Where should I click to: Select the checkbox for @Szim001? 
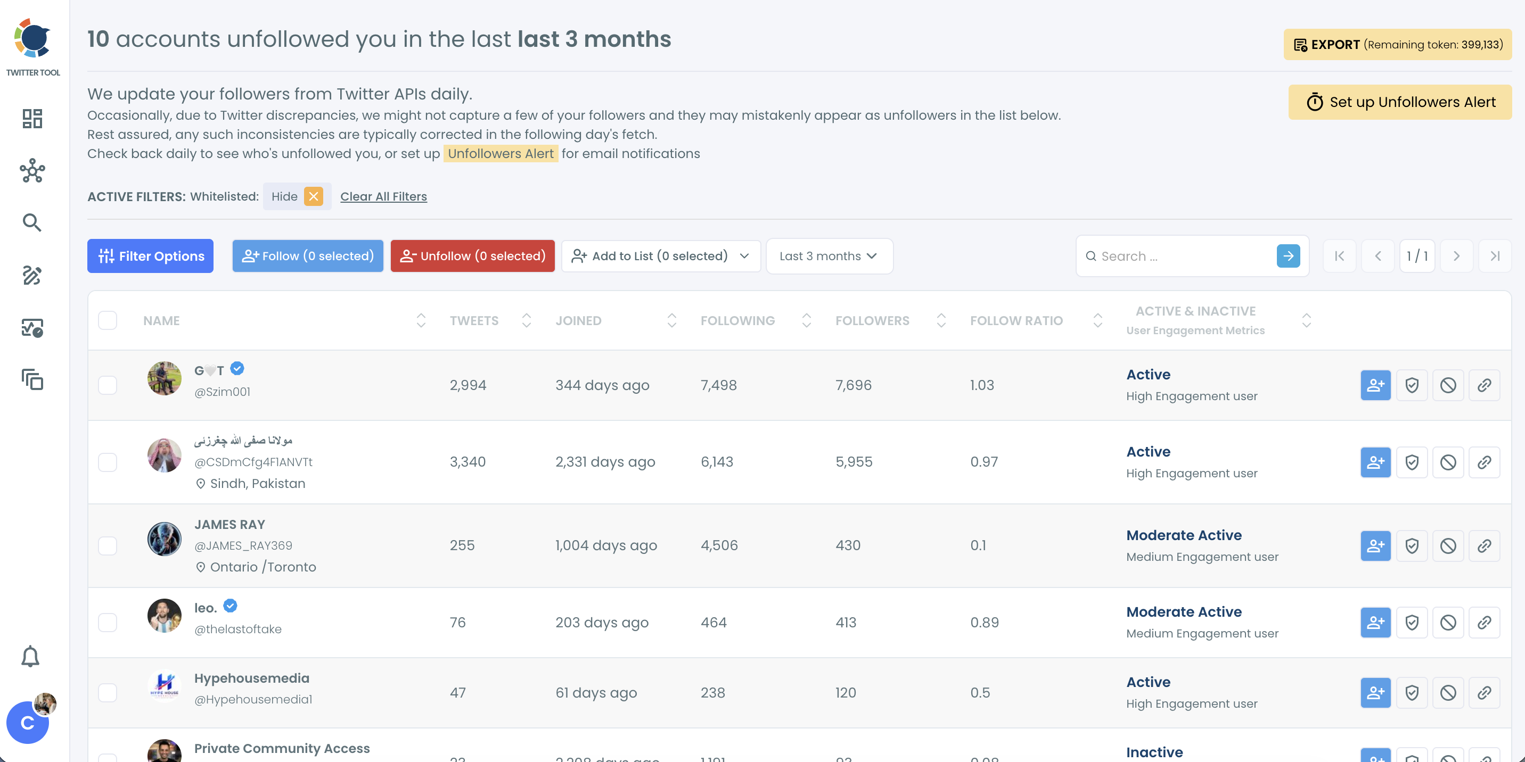108,385
